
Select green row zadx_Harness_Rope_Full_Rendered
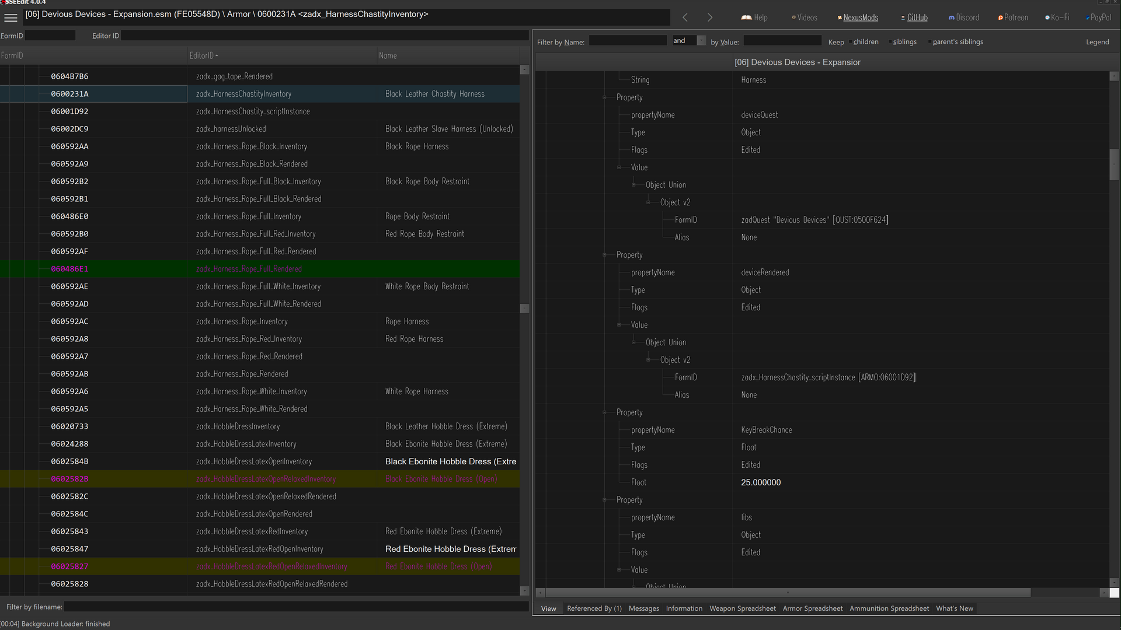(260, 269)
